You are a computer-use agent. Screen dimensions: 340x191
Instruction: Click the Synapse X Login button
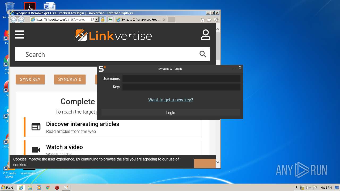point(171,113)
